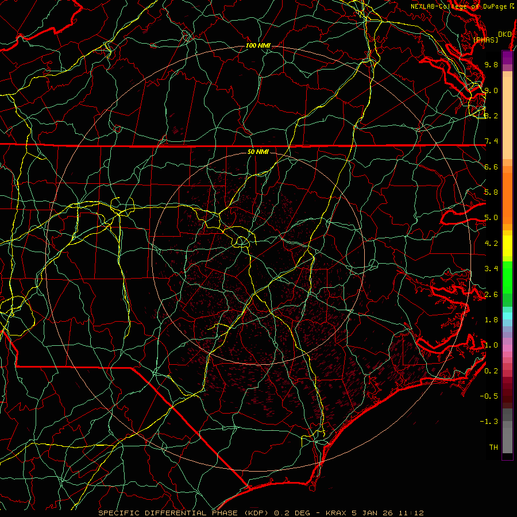Click the large peach segment of the color bar
Screen dimensions: 517x517
(x=507, y=118)
